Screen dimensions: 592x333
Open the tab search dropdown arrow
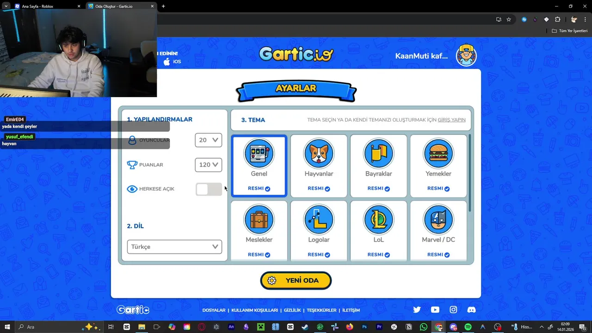[x=6, y=6]
